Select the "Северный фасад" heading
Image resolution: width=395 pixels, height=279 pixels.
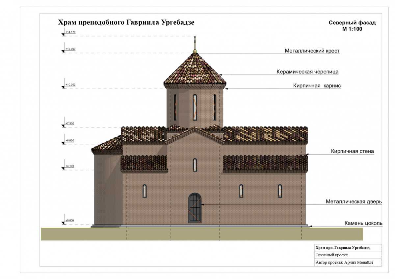(352, 23)
